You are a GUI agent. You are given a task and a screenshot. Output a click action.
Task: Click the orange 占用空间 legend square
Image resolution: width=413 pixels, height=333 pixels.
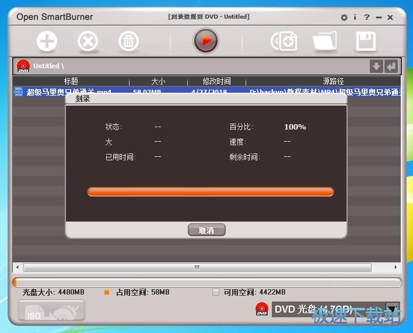[107, 292]
